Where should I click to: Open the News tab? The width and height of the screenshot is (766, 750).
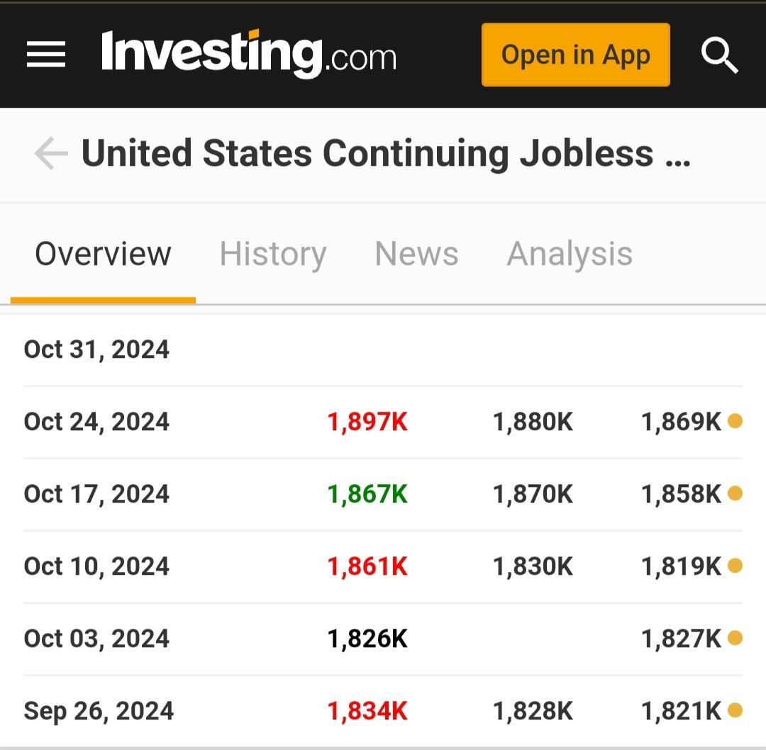point(416,254)
